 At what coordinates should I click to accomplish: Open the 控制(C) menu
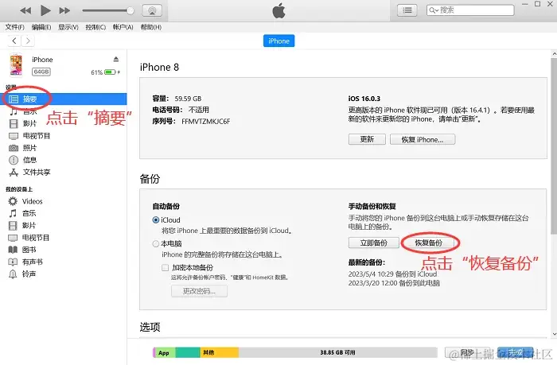click(x=95, y=27)
